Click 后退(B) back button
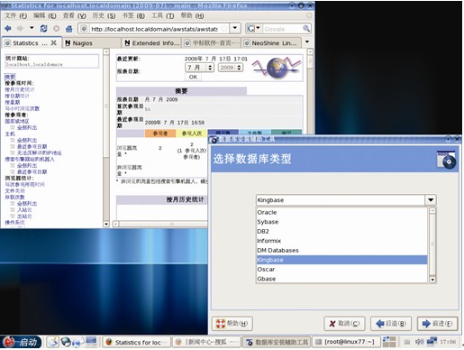Image resolution: width=464 pixels, height=350 pixels. [x=391, y=324]
